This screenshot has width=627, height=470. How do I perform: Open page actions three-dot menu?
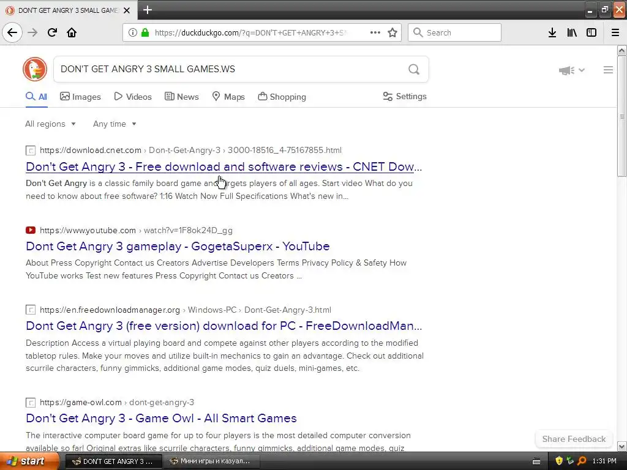(x=375, y=32)
